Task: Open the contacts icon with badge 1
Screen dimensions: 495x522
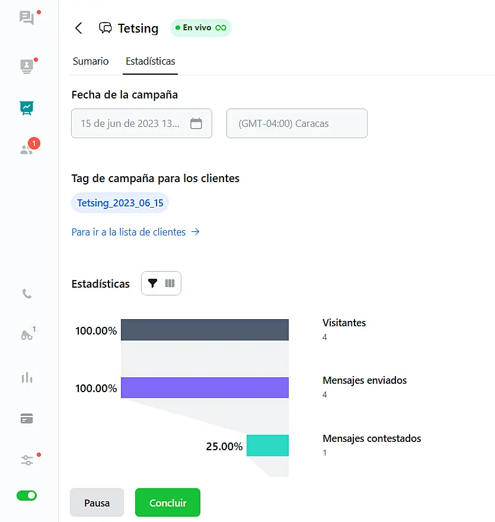Action: point(27,149)
